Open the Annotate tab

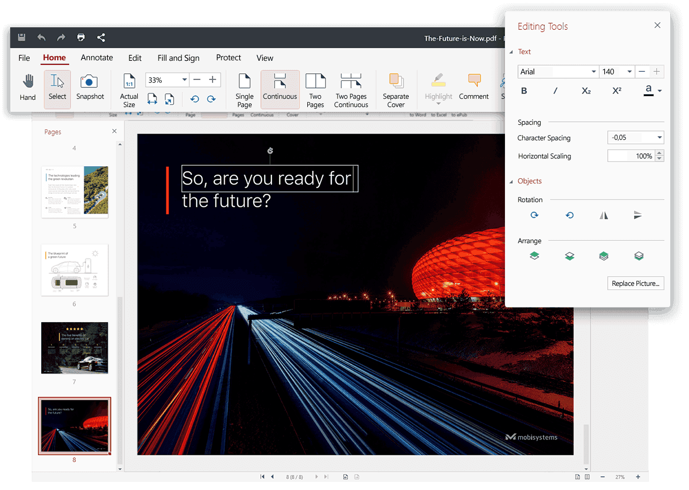[x=97, y=58]
